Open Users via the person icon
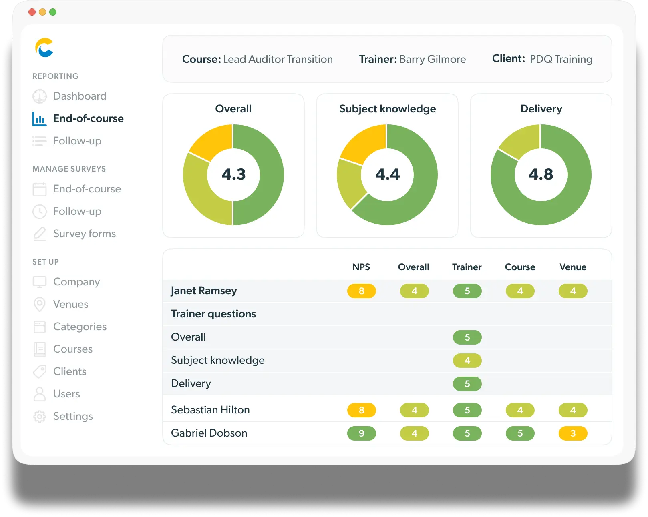The height and width of the screenshot is (517, 648). [39, 394]
